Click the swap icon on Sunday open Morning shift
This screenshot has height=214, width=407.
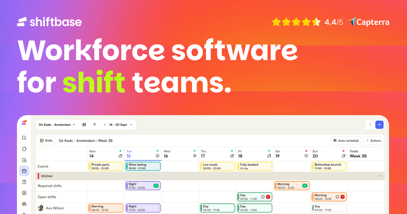(337, 197)
